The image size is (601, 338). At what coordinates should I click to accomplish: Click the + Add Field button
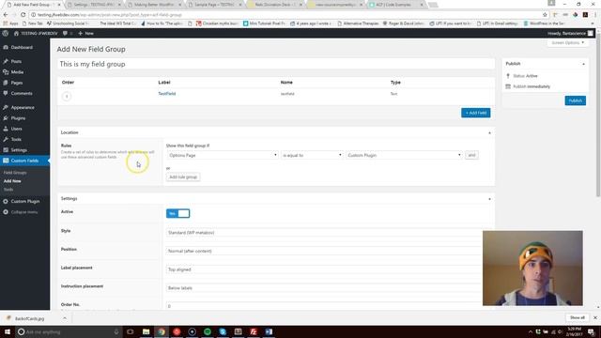click(x=476, y=113)
